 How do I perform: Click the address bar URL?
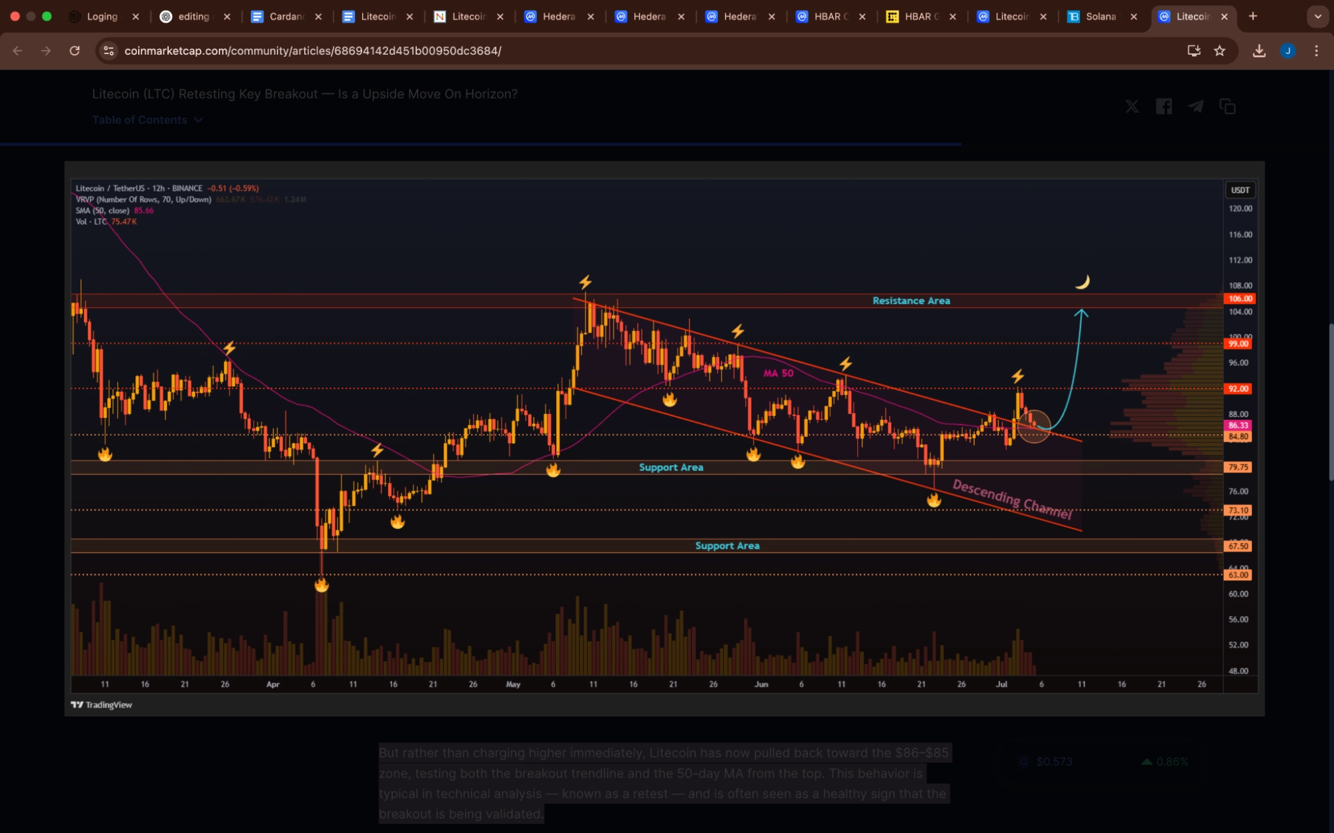[x=313, y=51]
